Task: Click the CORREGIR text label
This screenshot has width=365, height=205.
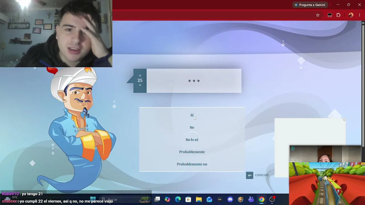Action: pyautogui.click(x=262, y=175)
